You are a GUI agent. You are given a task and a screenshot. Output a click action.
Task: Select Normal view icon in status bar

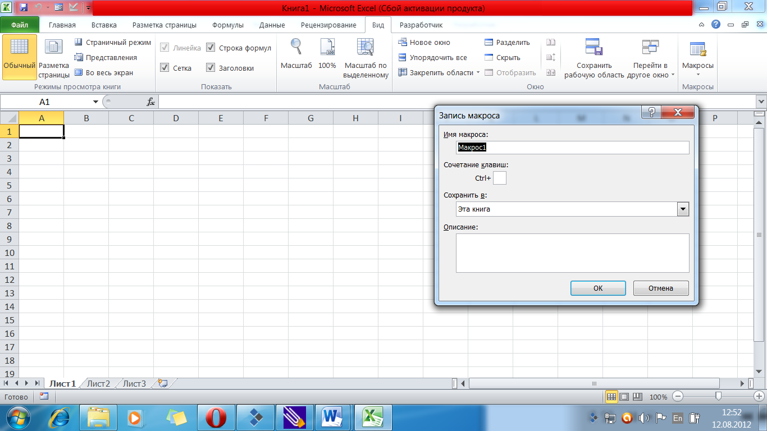pos(611,397)
